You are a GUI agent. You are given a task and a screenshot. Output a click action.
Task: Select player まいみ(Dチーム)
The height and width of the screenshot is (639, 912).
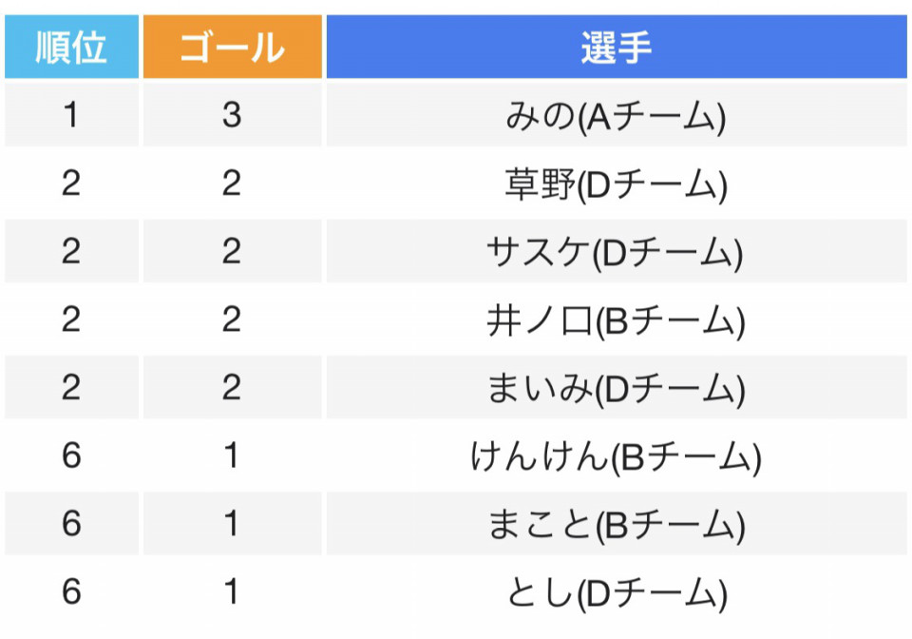(616, 390)
